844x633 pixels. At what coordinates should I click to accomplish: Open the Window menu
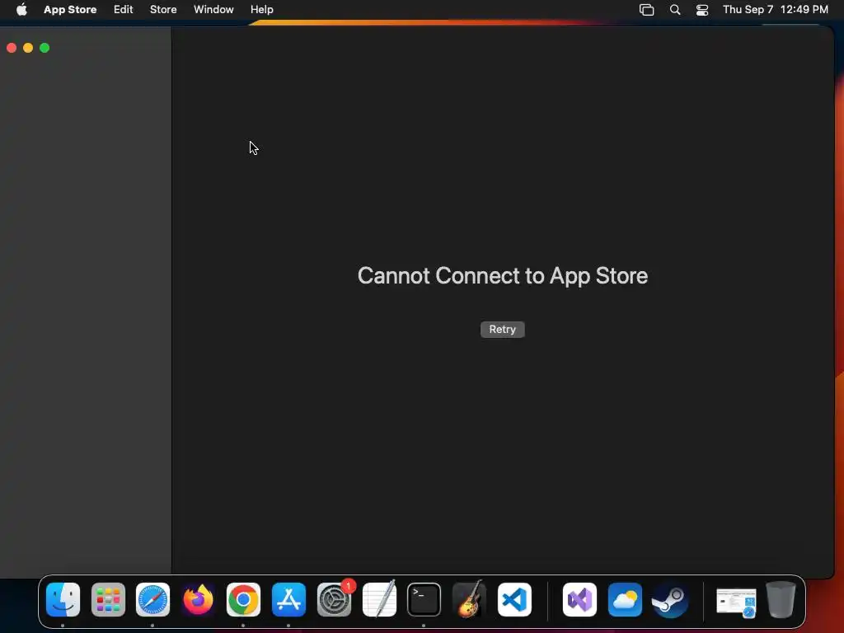(x=213, y=10)
